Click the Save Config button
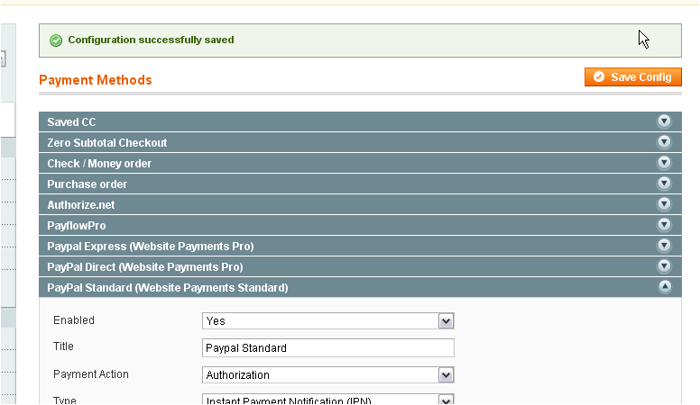This screenshot has width=700, height=405. (x=632, y=77)
